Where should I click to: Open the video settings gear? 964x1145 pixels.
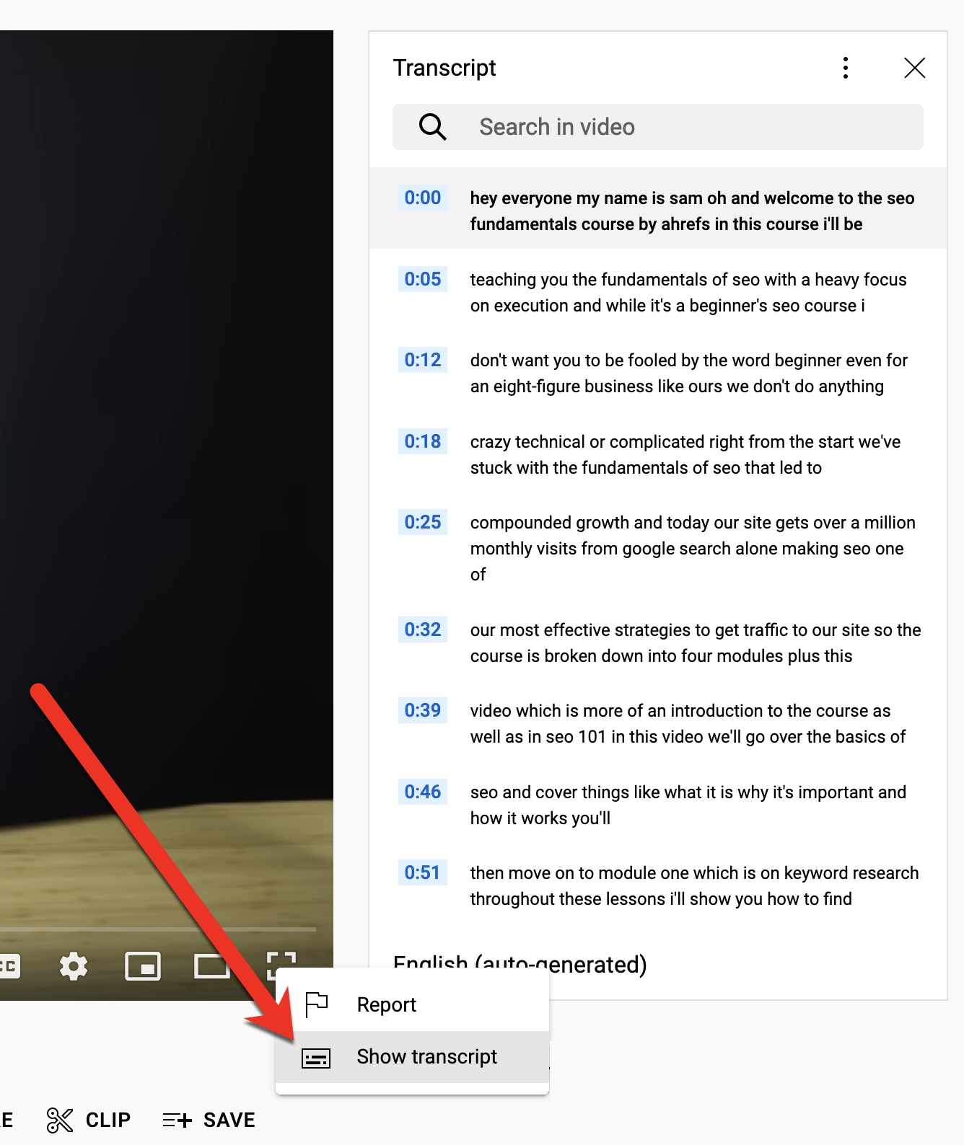[73, 965]
